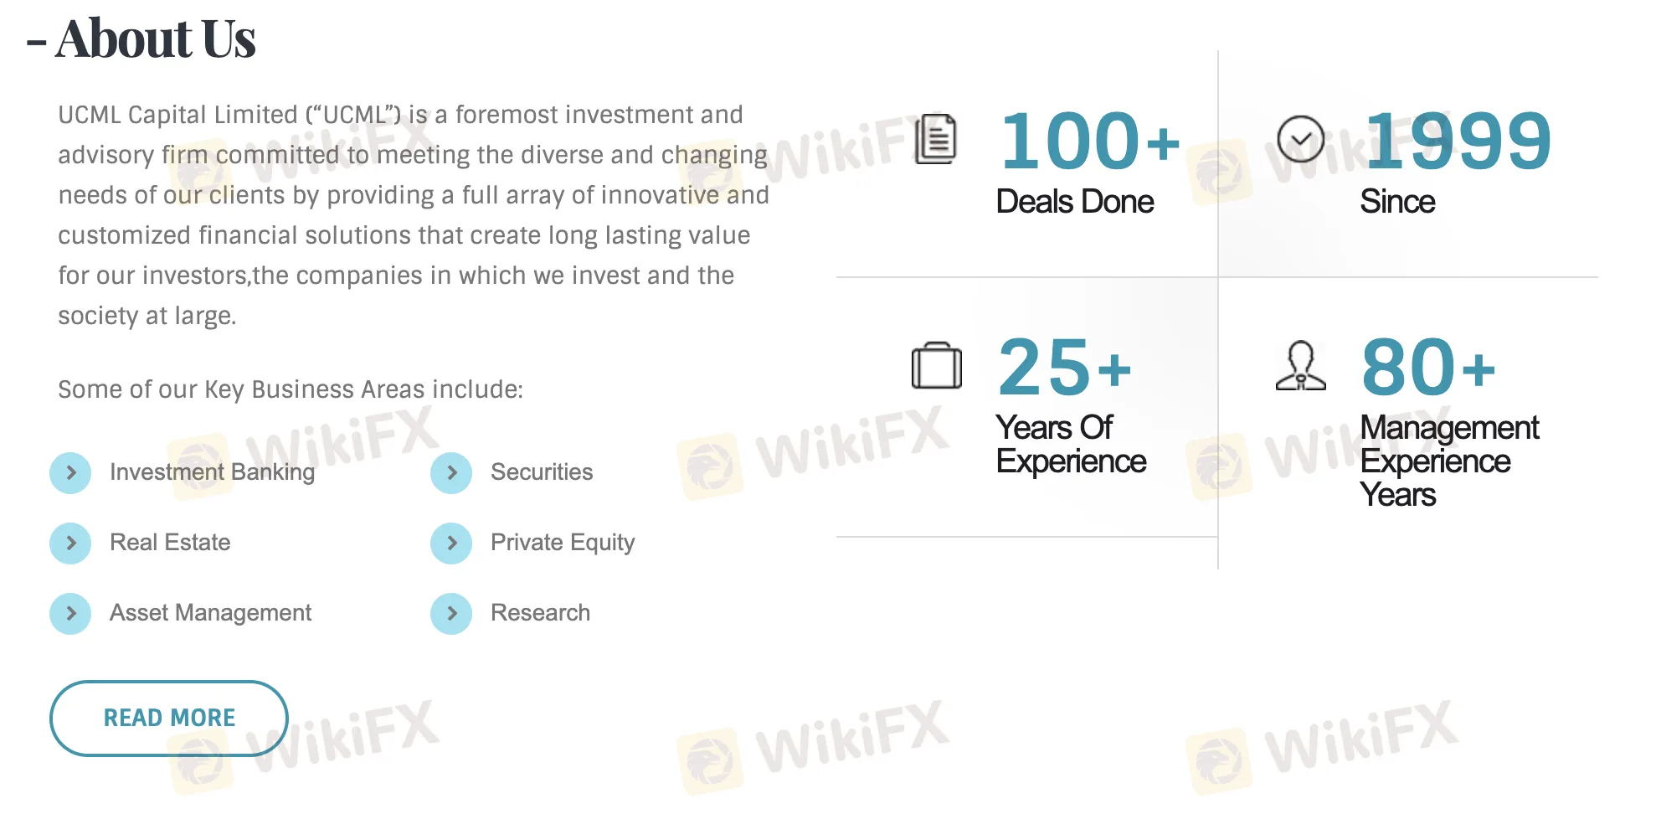
Task: Click the arrow icon next to Asset Management
Action: (x=71, y=613)
